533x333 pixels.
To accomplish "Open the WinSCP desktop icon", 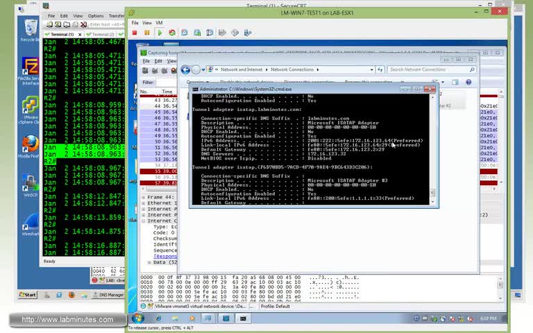I will click(x=31, y=185).
